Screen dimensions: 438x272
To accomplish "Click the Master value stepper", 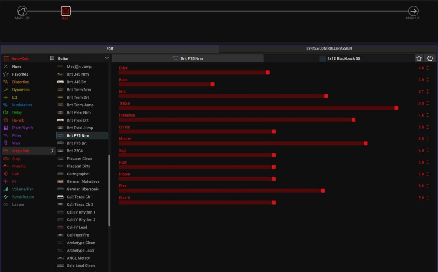I will [x=427, y=139].
